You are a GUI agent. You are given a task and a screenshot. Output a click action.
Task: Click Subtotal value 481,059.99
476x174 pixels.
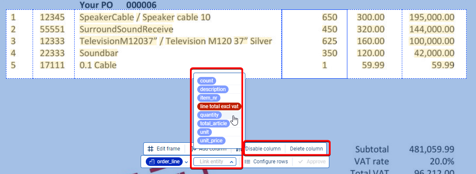(432, 149)
